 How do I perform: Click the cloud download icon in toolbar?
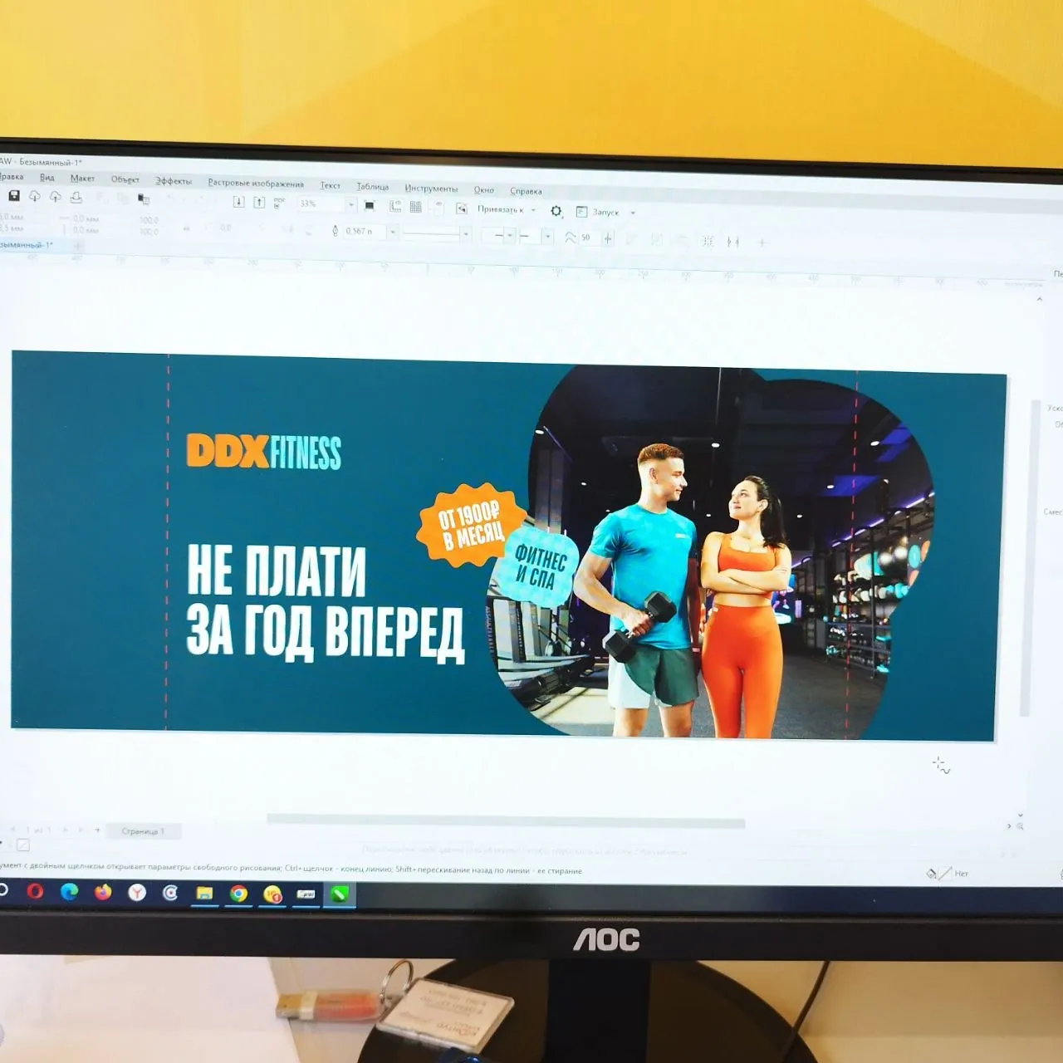click(35, 196)
